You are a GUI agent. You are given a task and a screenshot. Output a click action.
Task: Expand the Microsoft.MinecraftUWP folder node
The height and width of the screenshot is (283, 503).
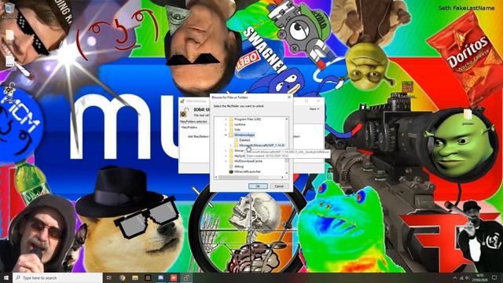[x=230, y=145]
